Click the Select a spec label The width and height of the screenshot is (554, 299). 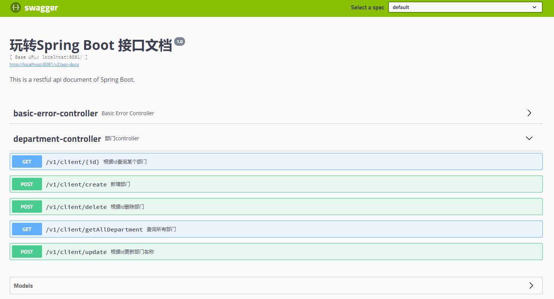[367, 8]
